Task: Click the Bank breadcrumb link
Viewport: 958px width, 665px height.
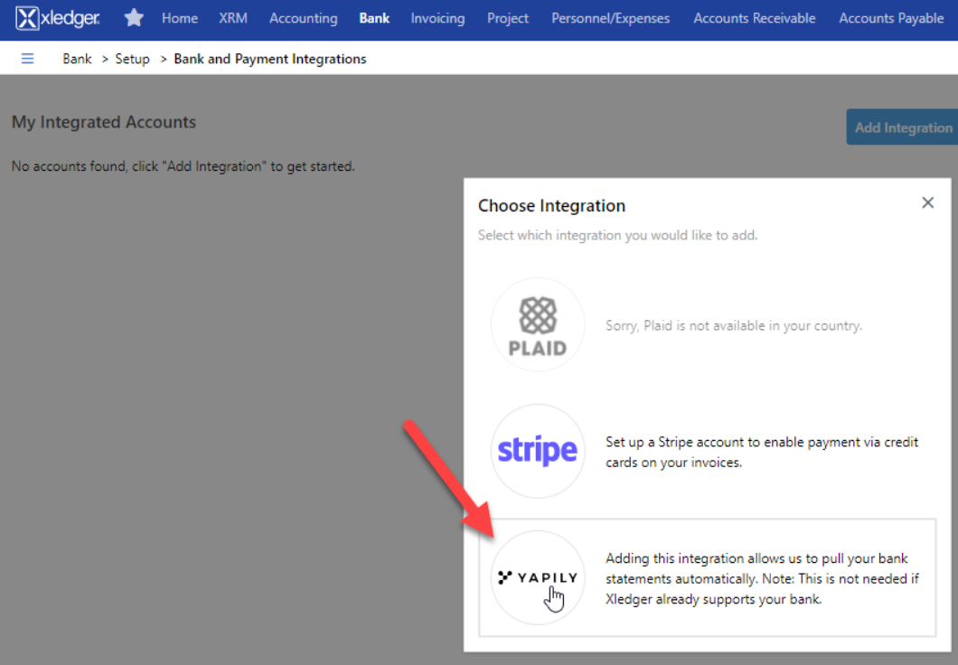Action: coord(77,59)
